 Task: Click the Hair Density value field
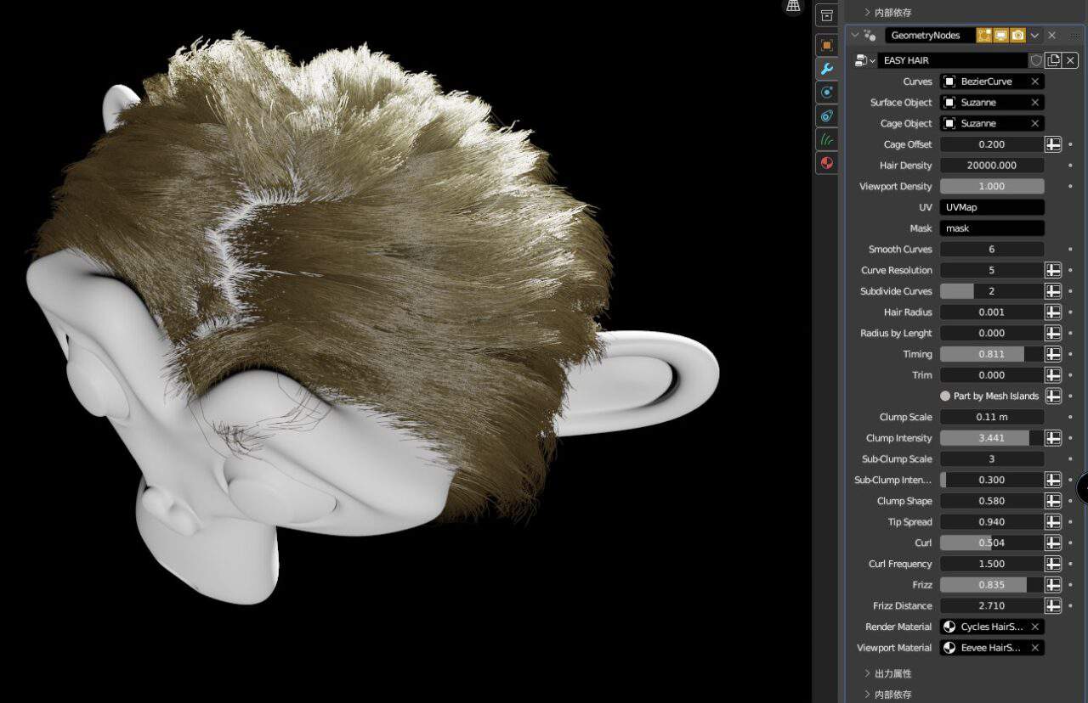[992, 166]
